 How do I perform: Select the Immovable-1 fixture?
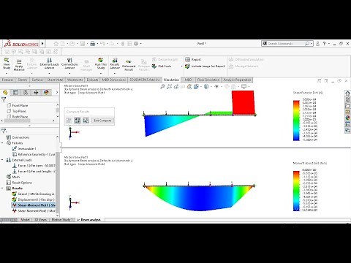(24, 148)
